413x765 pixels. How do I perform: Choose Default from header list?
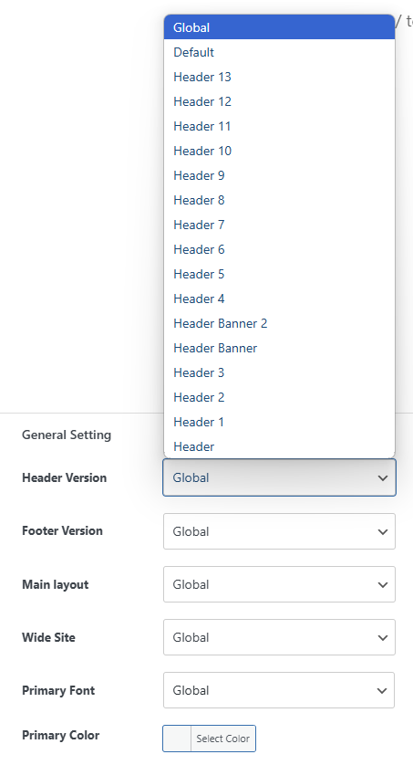tap(279, 52)
